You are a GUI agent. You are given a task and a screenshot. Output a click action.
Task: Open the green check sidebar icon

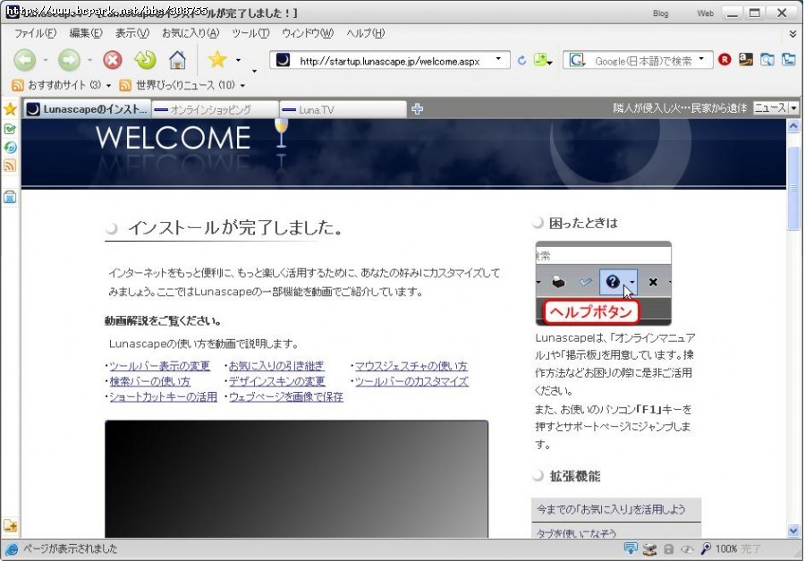(10, 129)
